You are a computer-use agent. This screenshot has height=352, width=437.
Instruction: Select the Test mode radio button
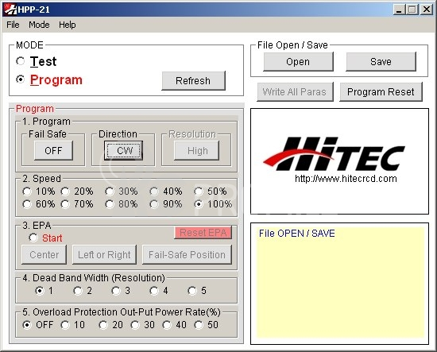pos(20,61)
